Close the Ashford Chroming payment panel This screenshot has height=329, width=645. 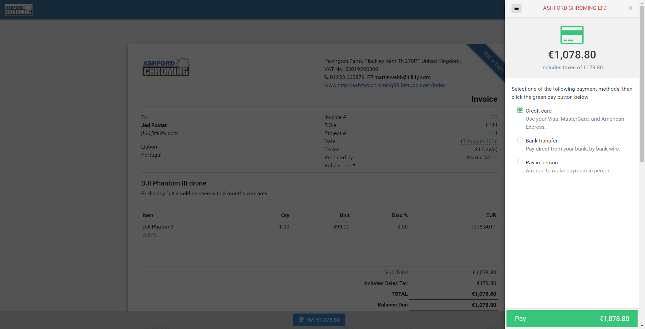(x=630, y=8)
